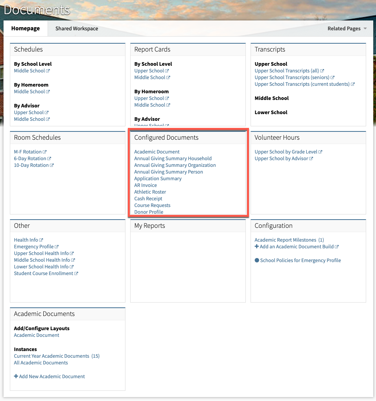This screenshot has width=376, height=401.
Task: Switch to the Shared Workspace tab
Action: [76, 28]
